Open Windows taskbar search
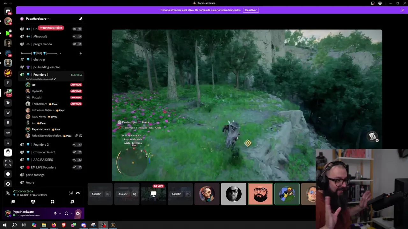Viewport: 408px width, 229px height. pyautogui.click(x=14, y=225)
